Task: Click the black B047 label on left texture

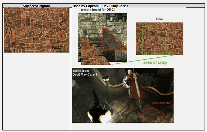Action: pyautogui.click(x=57, y=48)
